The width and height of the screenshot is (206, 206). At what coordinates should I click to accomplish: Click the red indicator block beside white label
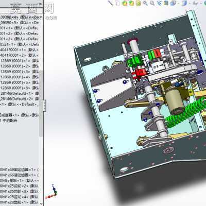coord(157,54)
